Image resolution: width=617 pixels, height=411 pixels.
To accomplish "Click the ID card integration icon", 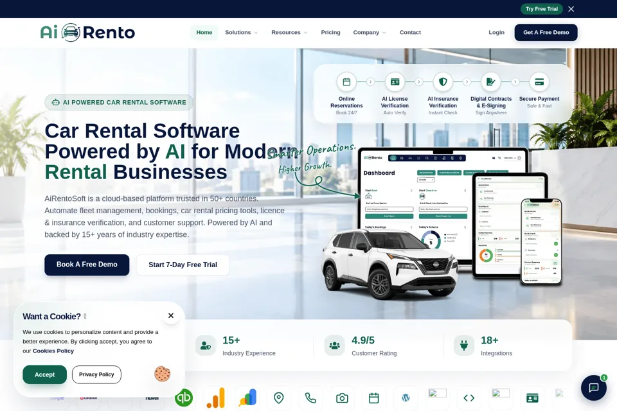I will tap(532, 398).
